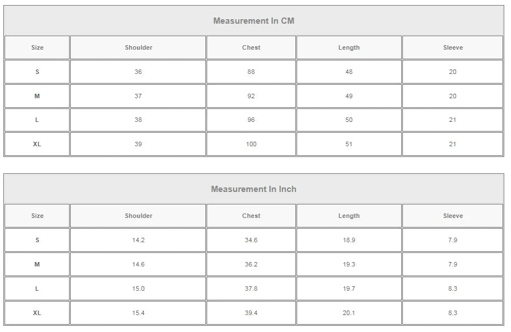Screen dimensions: 511x332
Task: Click the Measurement In Inch header
Action: tap(254, 189)
